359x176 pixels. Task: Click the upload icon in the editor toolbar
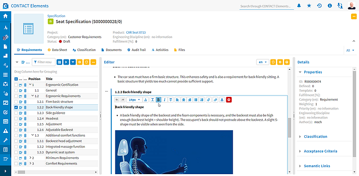click(222, 100)
